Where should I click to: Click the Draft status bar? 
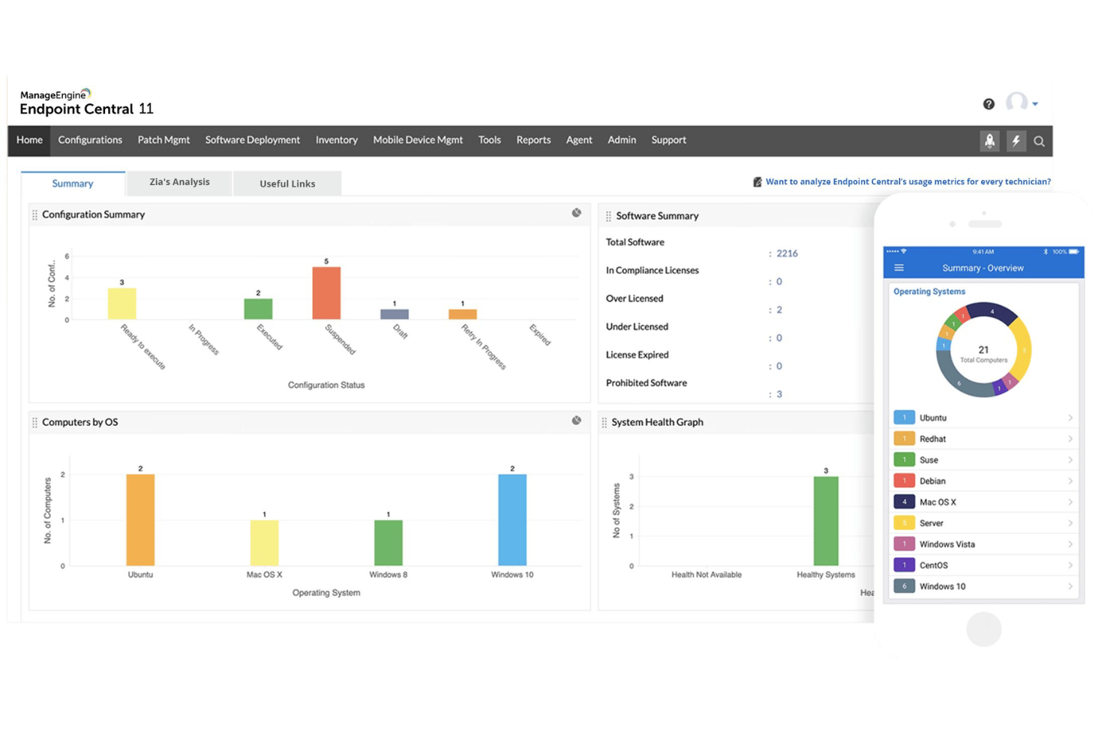coord(394,314)
